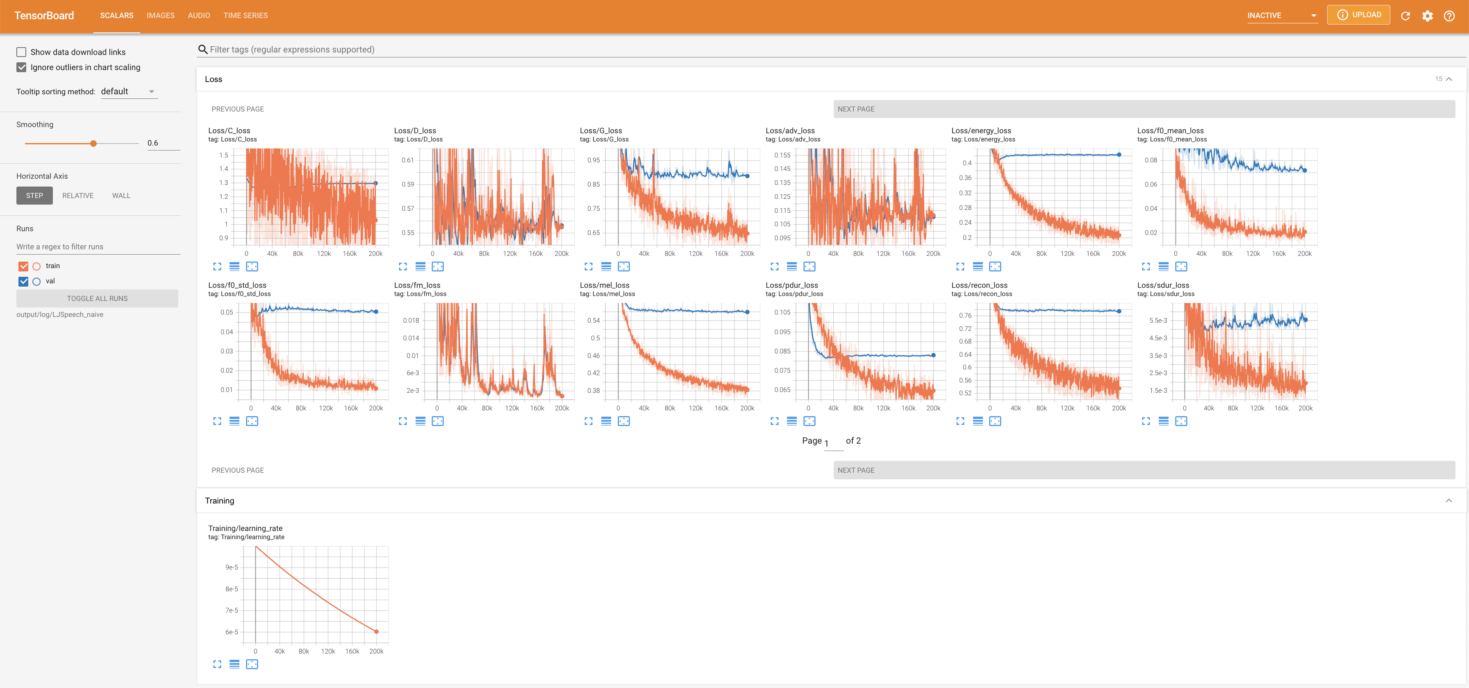This screenshot has width=1469, height=688.
Task: Switch to the TIME SERIES tab
Action: (245, 16)
